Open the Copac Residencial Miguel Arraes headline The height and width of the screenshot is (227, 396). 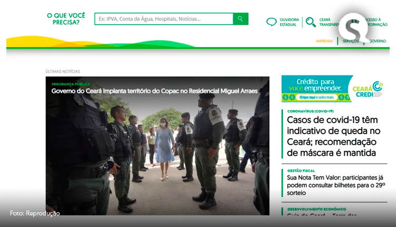coord(154,91)
